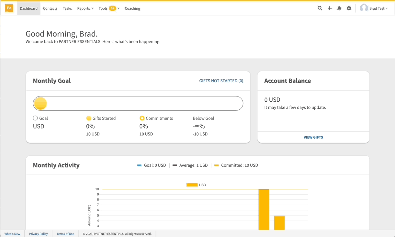Click the Amount (USD) axis label
Image resolution: width=395 pixels, height=237 pixels.
[x=89, y=215]
